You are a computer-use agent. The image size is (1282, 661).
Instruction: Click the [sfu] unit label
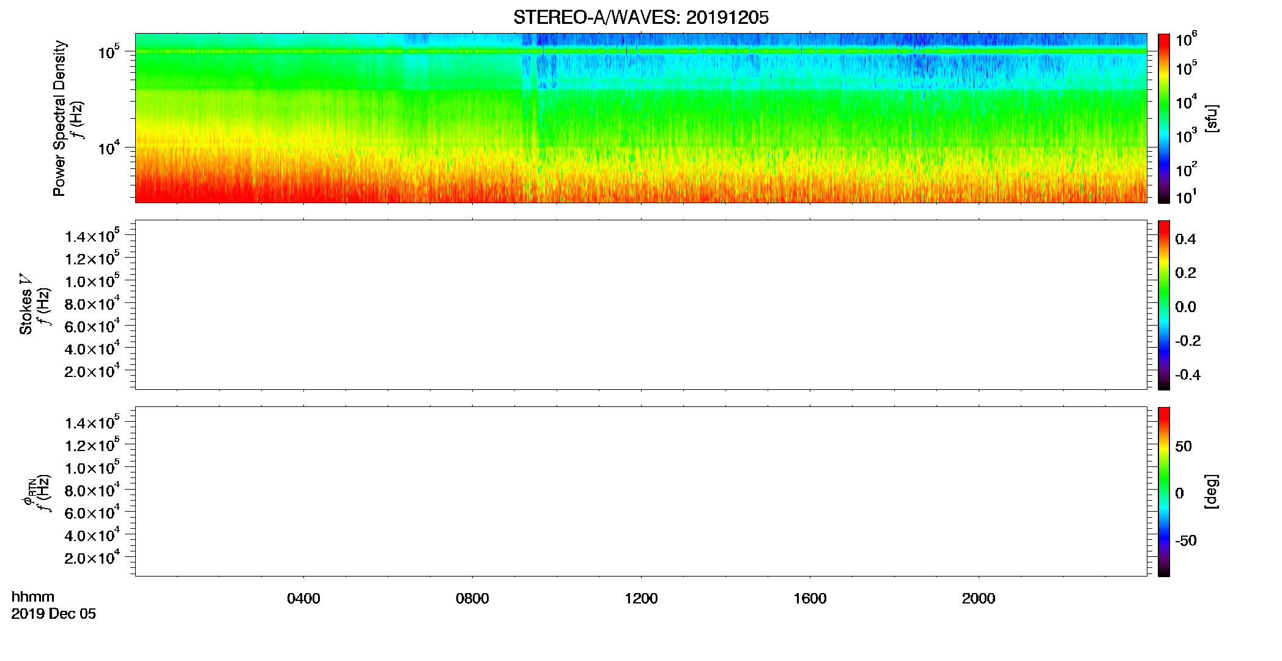tap(1212, 119)
